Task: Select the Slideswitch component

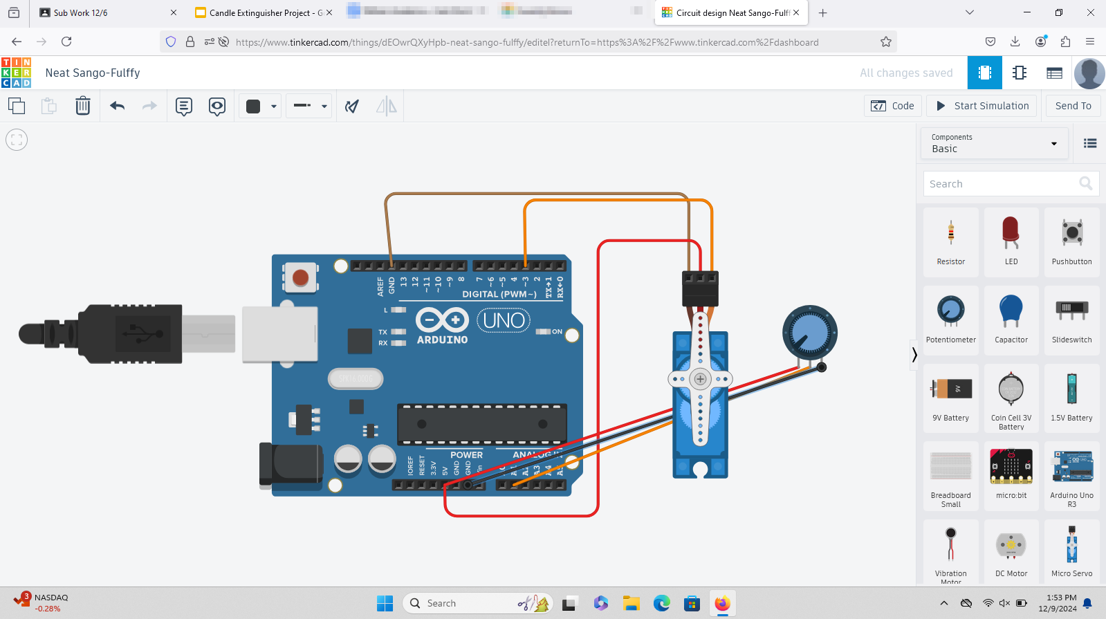Action: pos(1072,321)
